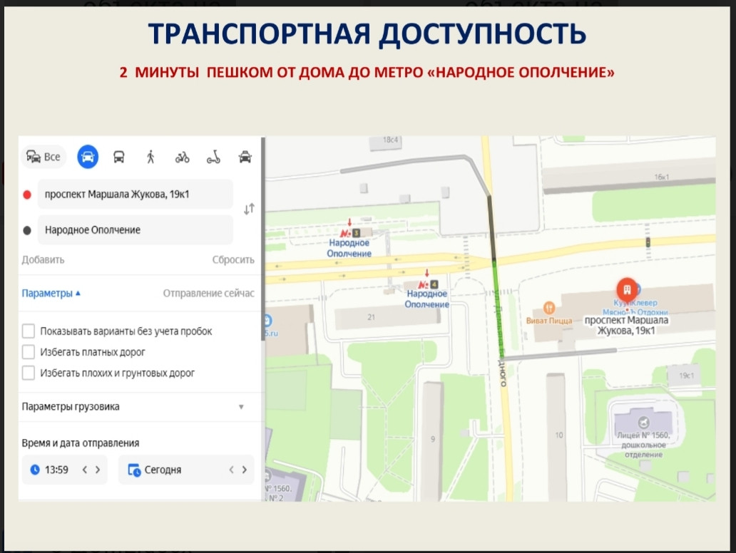Image resolution: width=736 pixels, height=553 pixels.
Task: Click building label '16к1' on the map
Action: pyautogui.click(x=662, y=177)
